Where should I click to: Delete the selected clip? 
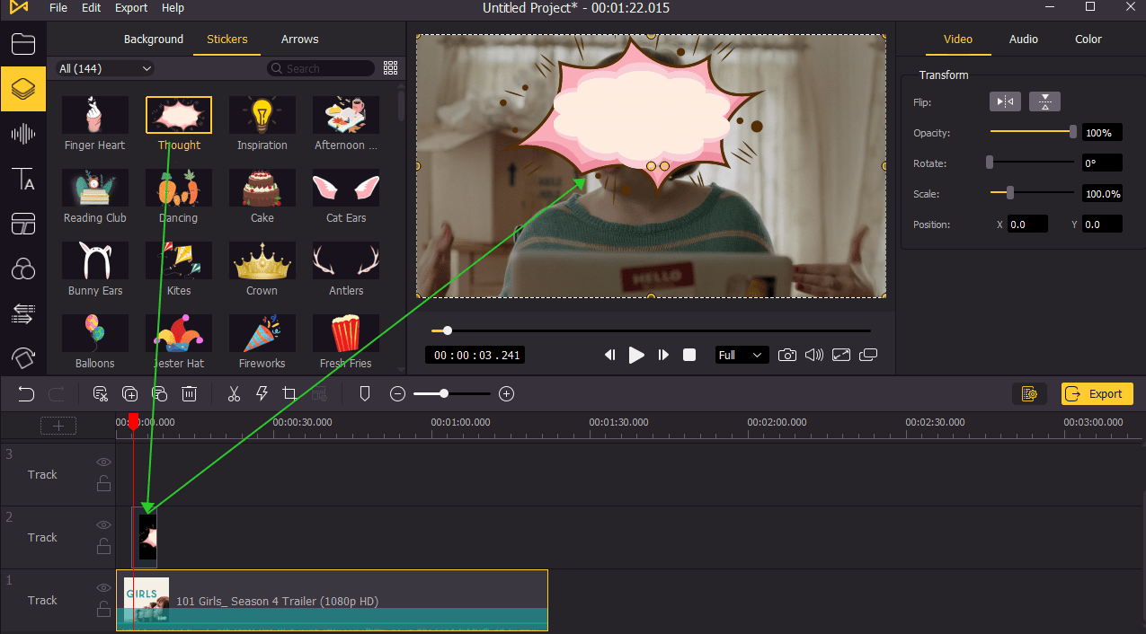coord(189,393)
